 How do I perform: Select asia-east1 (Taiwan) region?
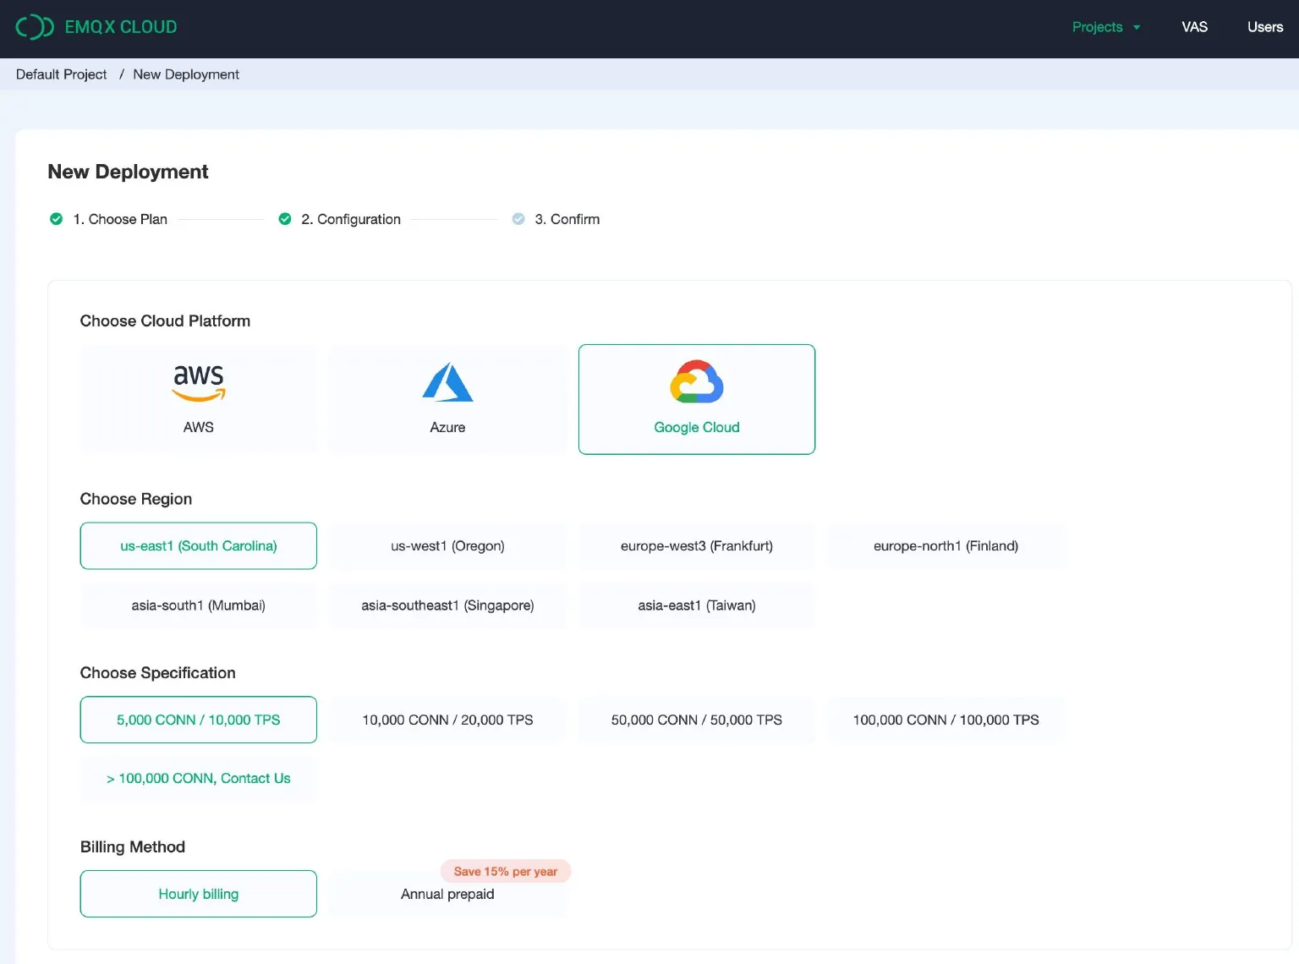point(696,605)
